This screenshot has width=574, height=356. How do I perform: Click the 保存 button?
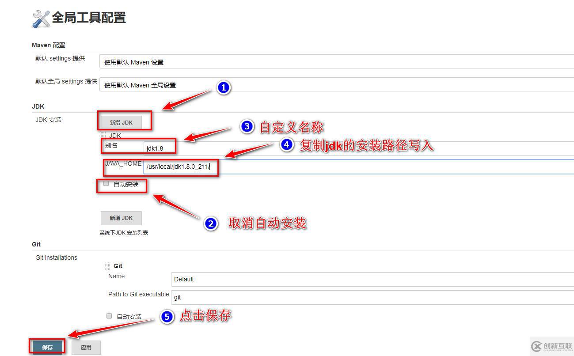click(47, 347)
